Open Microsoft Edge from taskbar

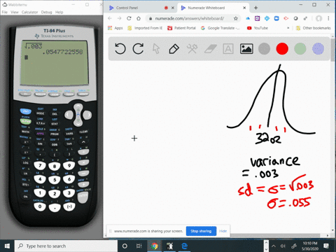[185, 246]
